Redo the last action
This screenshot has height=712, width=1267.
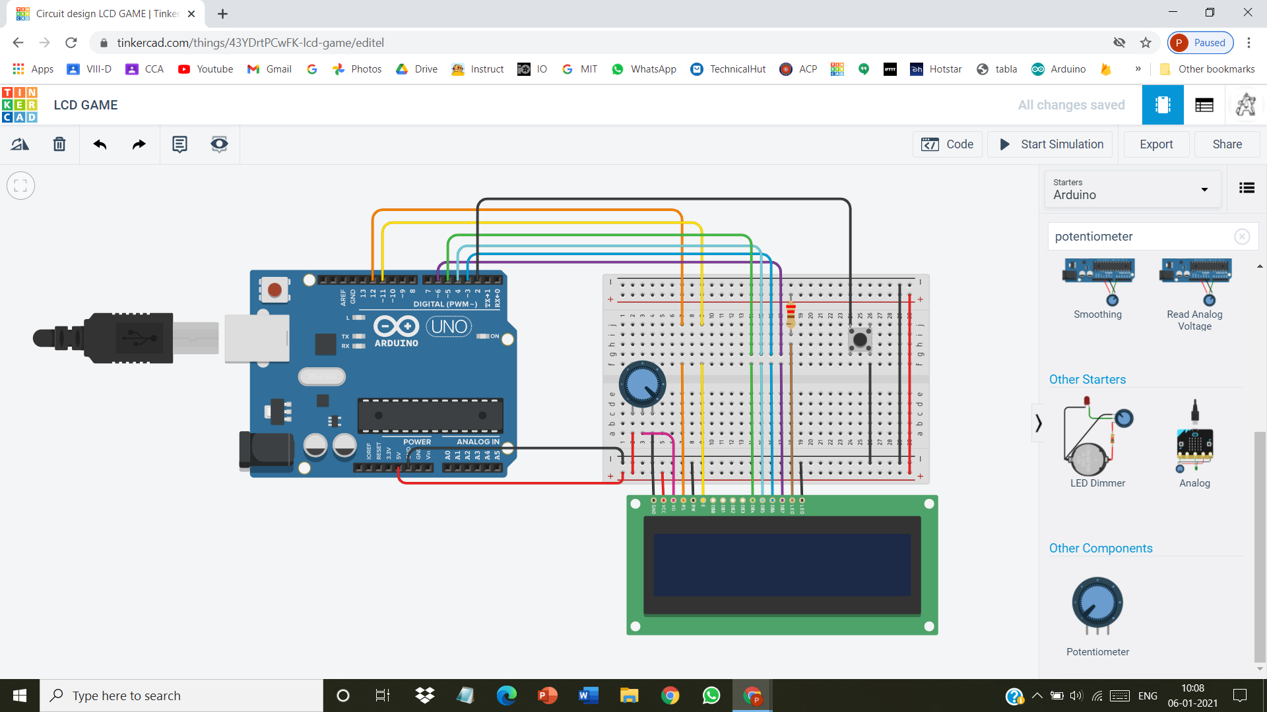(x=139, y=144)
